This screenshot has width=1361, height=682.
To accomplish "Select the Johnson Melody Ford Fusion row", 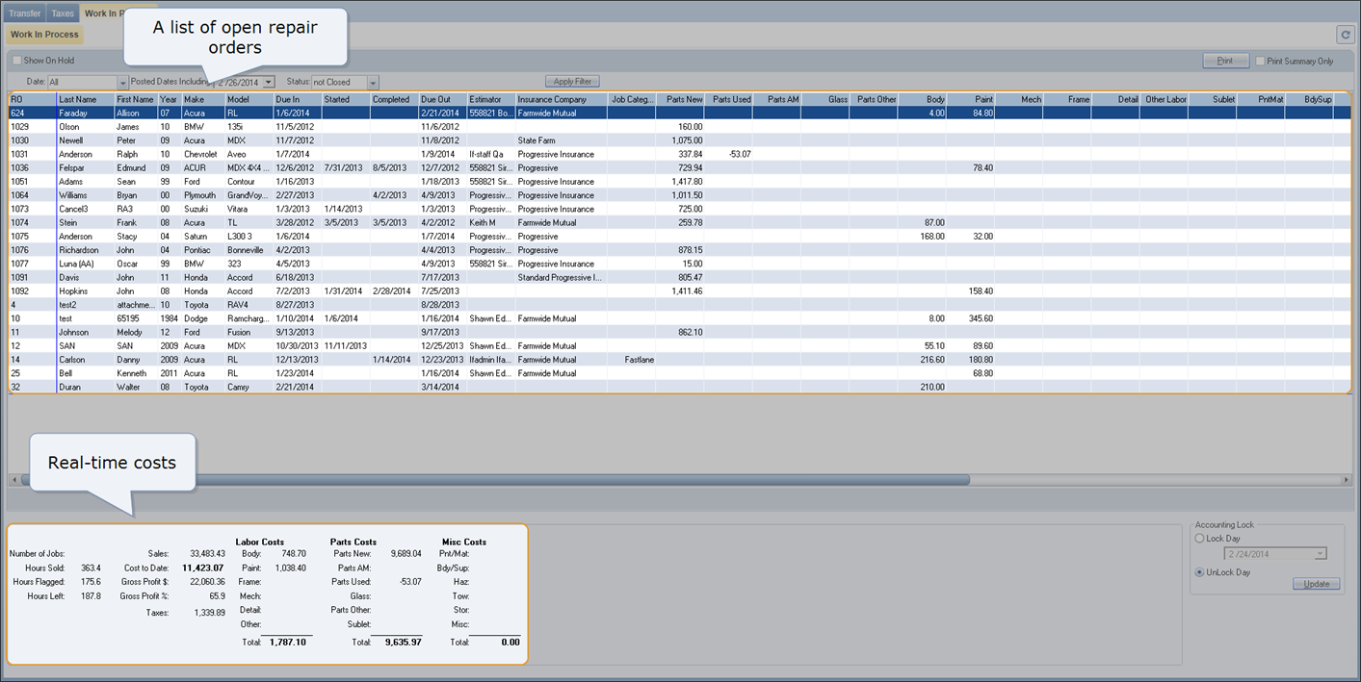I will 679,332.
